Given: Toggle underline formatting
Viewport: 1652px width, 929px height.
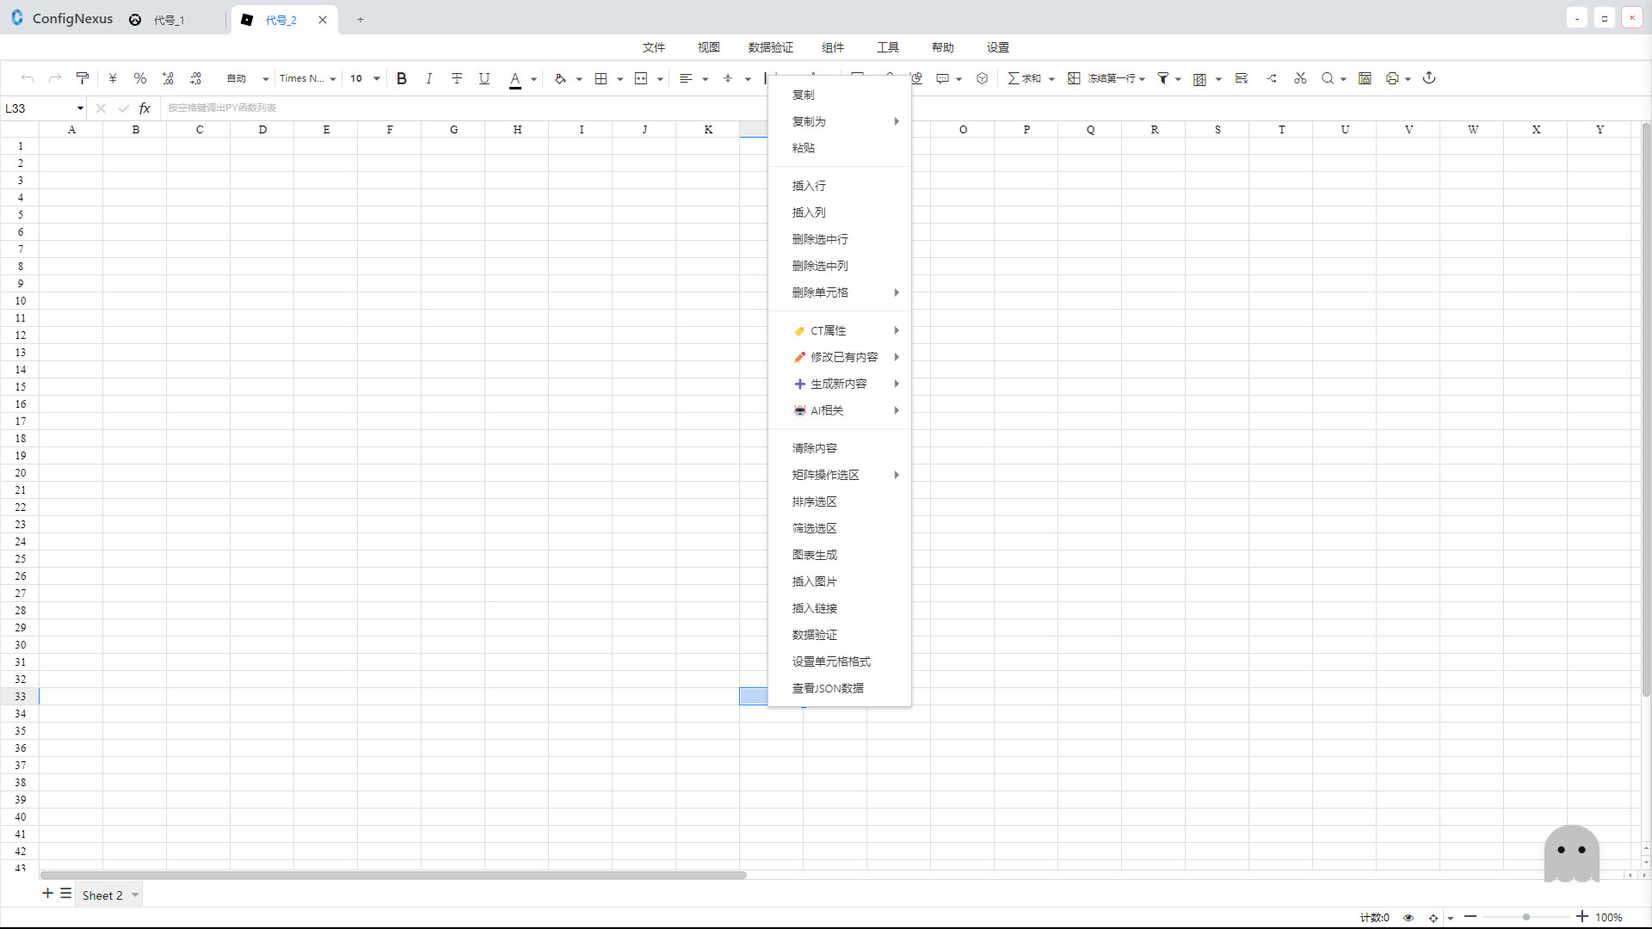Looking at the screenshot, I should [484, 78].
